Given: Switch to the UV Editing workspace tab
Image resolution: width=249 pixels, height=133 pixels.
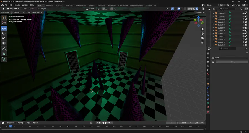Looking at the screenshot, I should 69,5.
